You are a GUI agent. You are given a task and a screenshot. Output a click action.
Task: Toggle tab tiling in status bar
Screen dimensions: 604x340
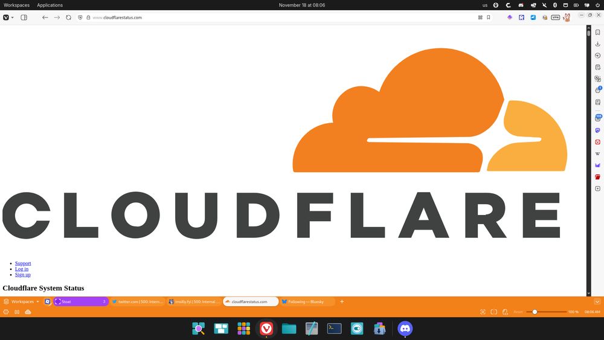[17, 312]
